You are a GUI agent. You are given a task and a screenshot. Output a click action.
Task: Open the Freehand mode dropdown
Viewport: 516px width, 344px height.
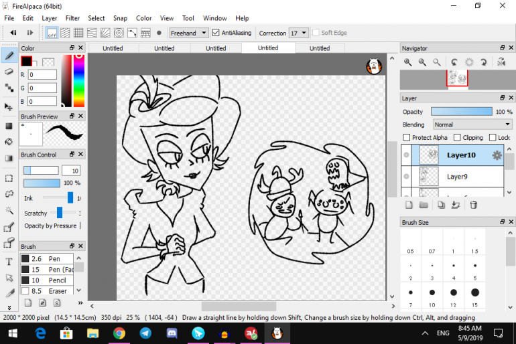(x=188, y=32)
